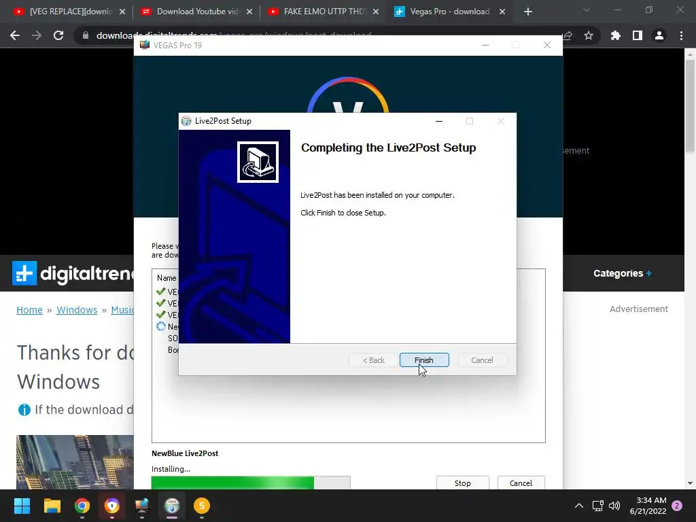Open Brave browser taskbar icon
The image size is (696, 522).
pos(112,506)
